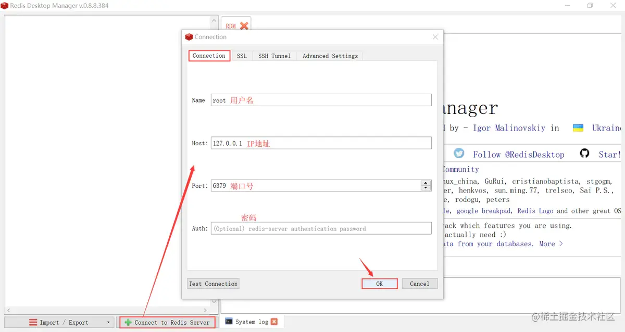Open the Star! link
Screen dimensions: 625x332
(609, 154)
